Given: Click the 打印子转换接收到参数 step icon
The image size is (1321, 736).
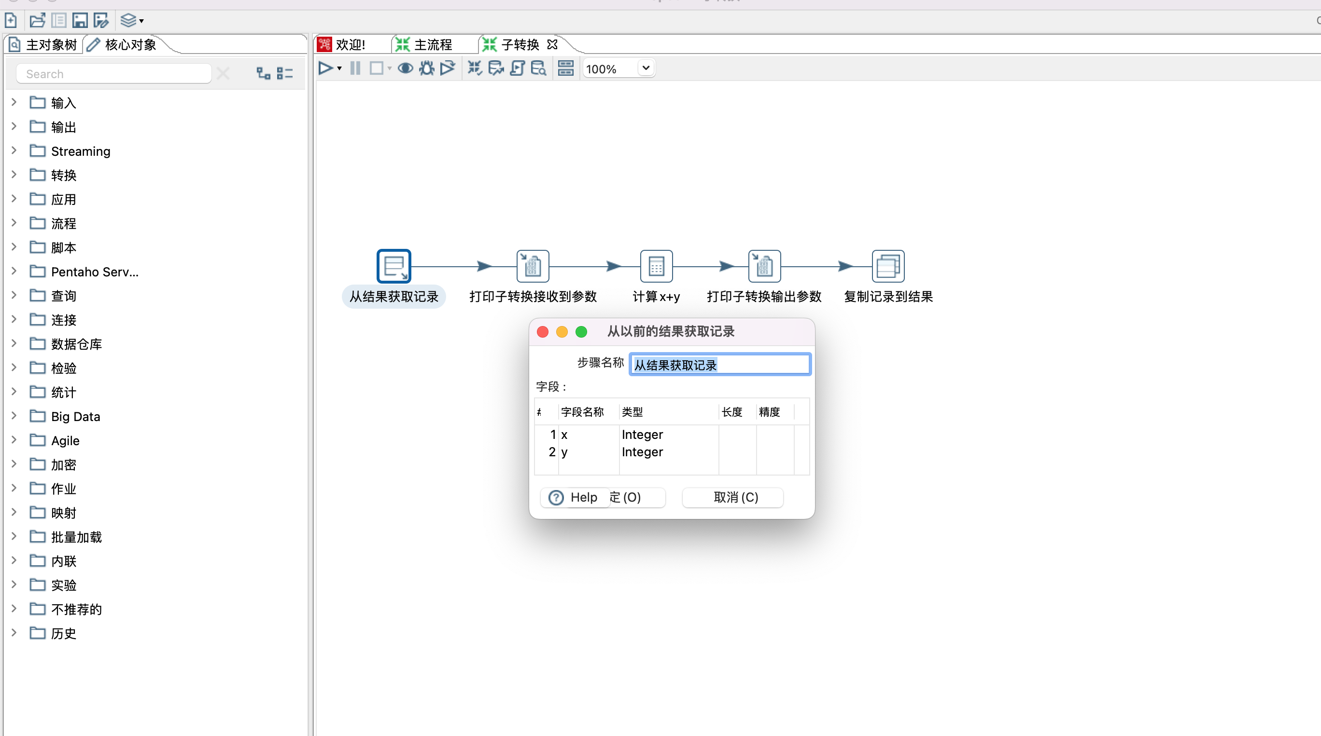Looking at the screenshot, I should (532, 266).
